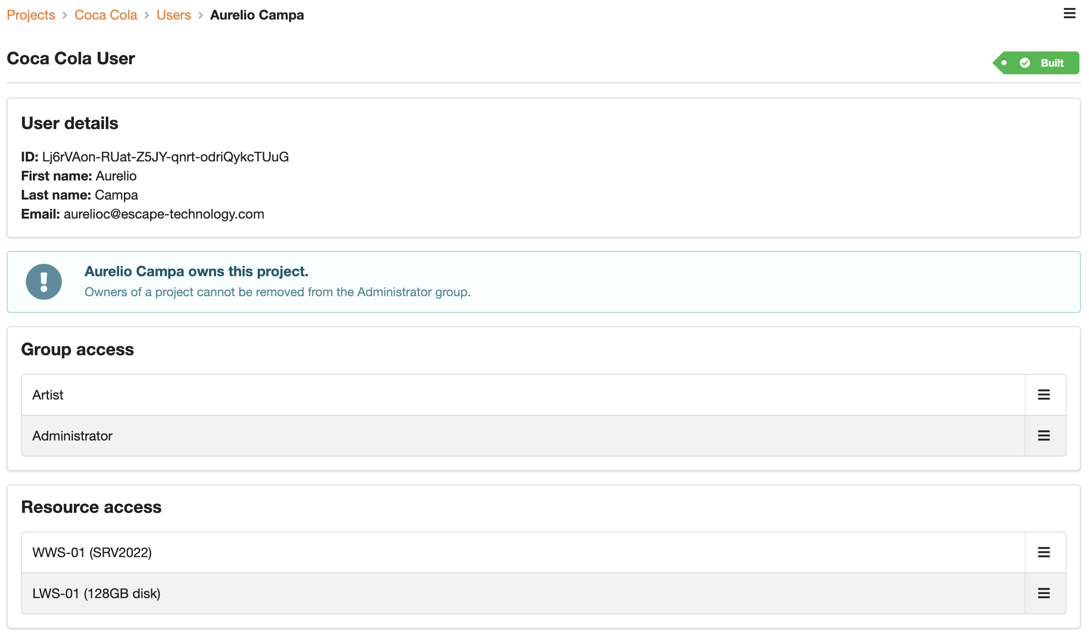
Task: Open the actions menu for the Administrator group
Action: 1044,435
